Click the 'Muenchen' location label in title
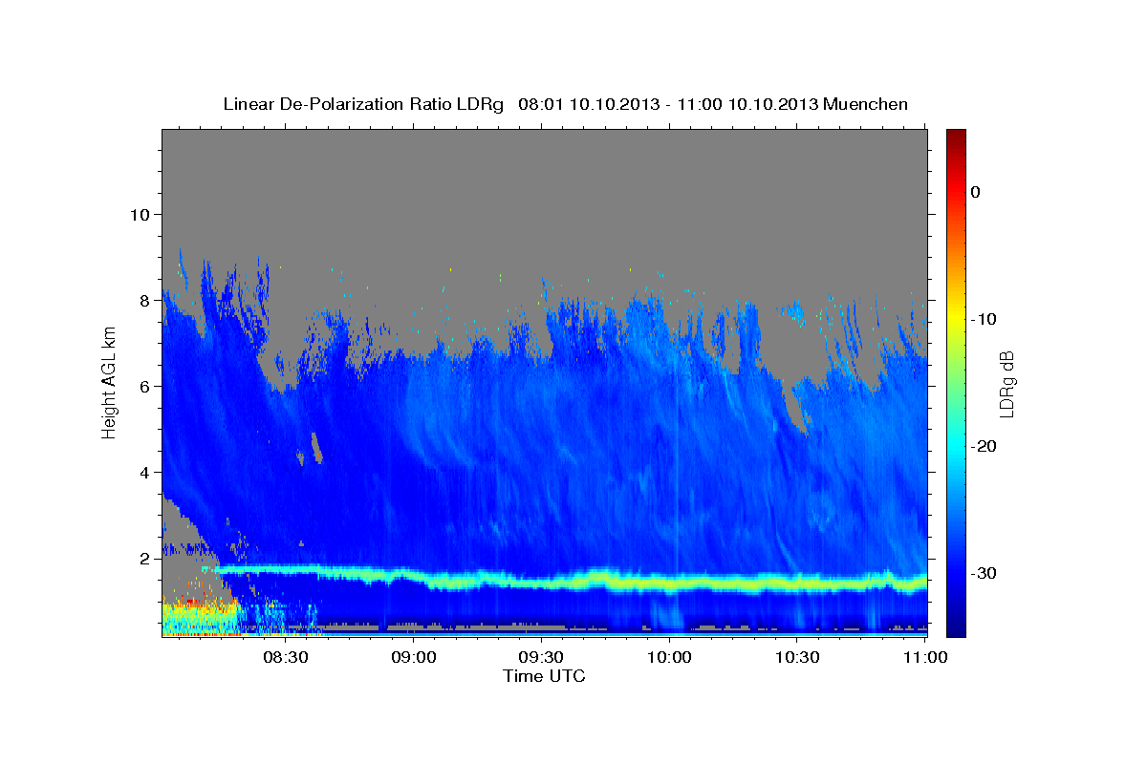Screen dimensions: 1147x764 [866, 104]
